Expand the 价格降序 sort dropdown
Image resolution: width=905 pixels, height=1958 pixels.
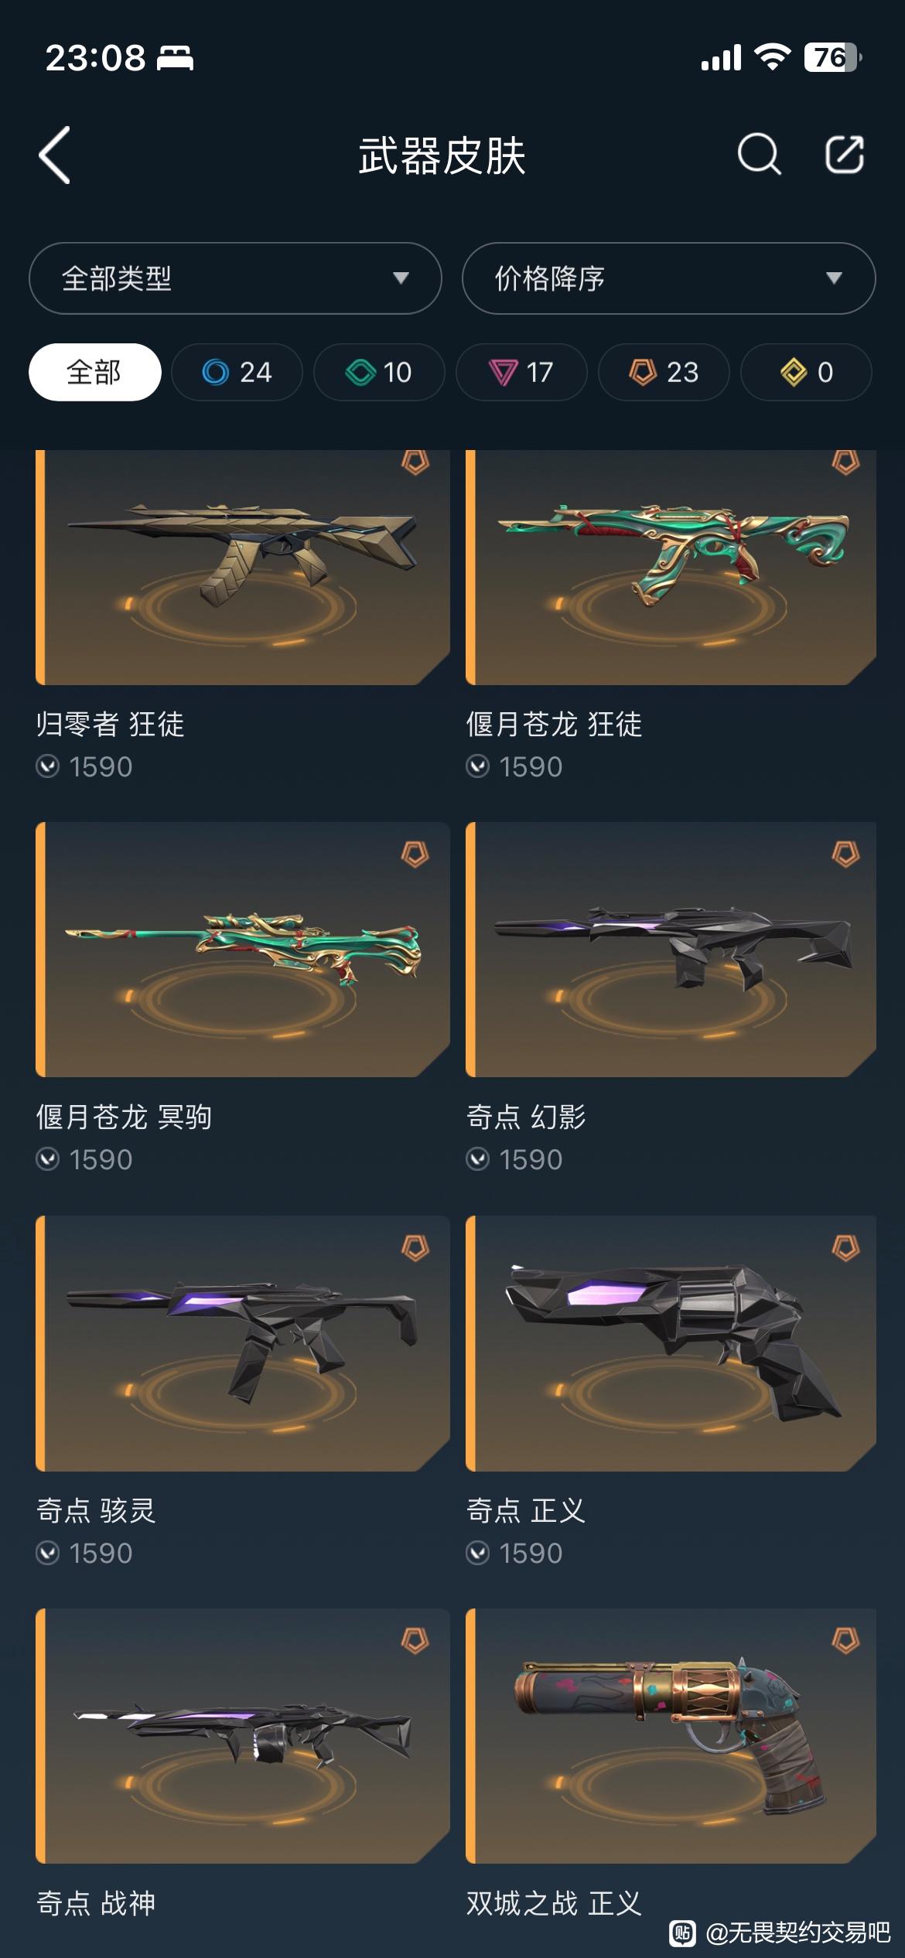tap(668, 278)
